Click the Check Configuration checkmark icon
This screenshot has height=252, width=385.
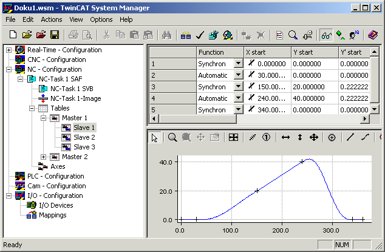coord(200,35)
